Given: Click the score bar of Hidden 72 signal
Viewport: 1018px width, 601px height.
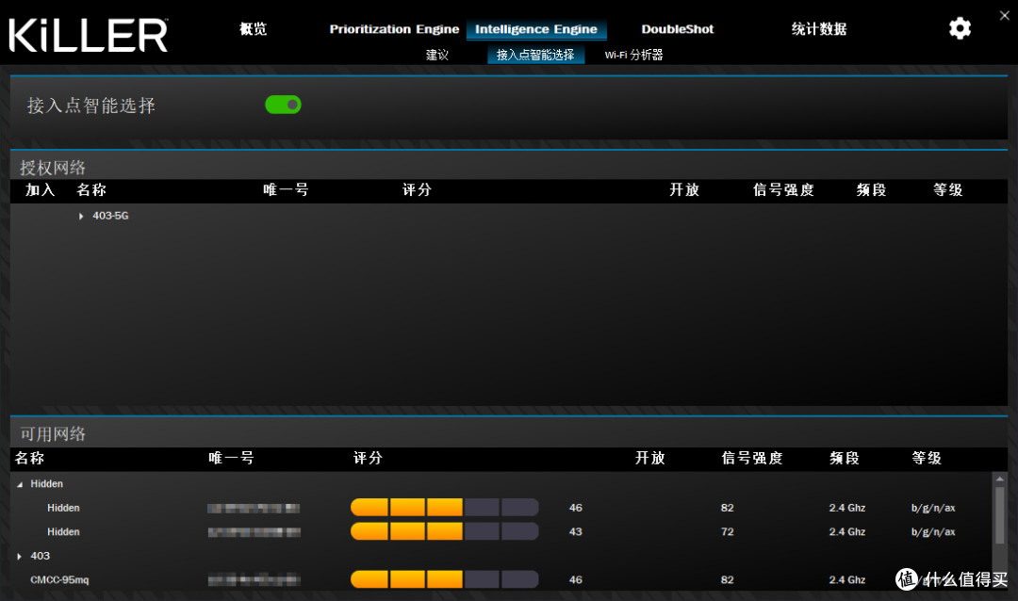Looking at the screenshot, I should click(x=445, y=531).
